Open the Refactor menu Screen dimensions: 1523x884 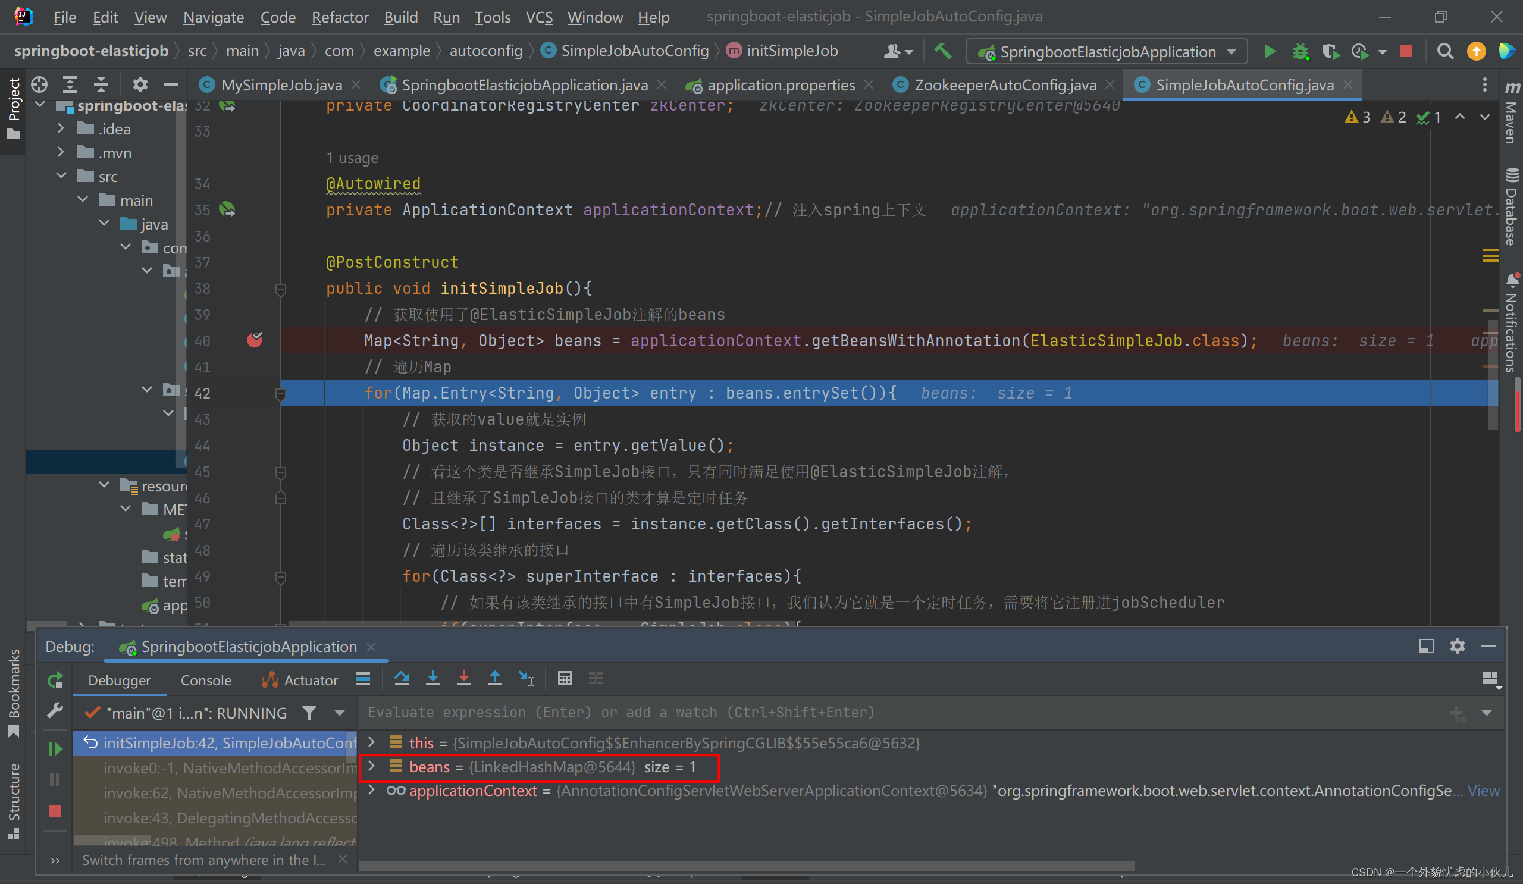coord(340,17)
